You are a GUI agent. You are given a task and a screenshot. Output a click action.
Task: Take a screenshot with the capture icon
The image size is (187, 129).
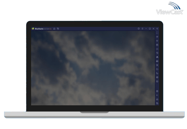click(x=157, y=65)
